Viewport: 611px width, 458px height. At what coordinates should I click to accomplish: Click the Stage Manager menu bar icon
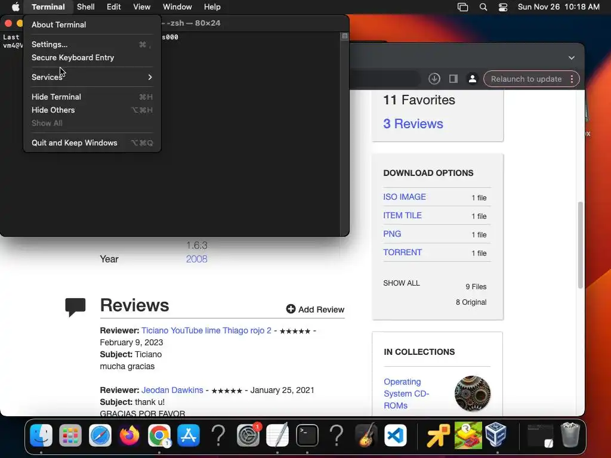click(462, 7)
